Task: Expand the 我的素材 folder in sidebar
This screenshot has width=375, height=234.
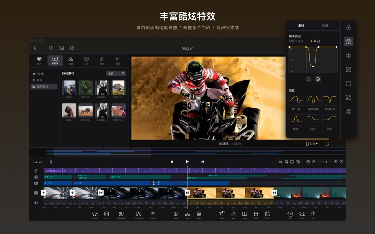Action: coord(44,87)
